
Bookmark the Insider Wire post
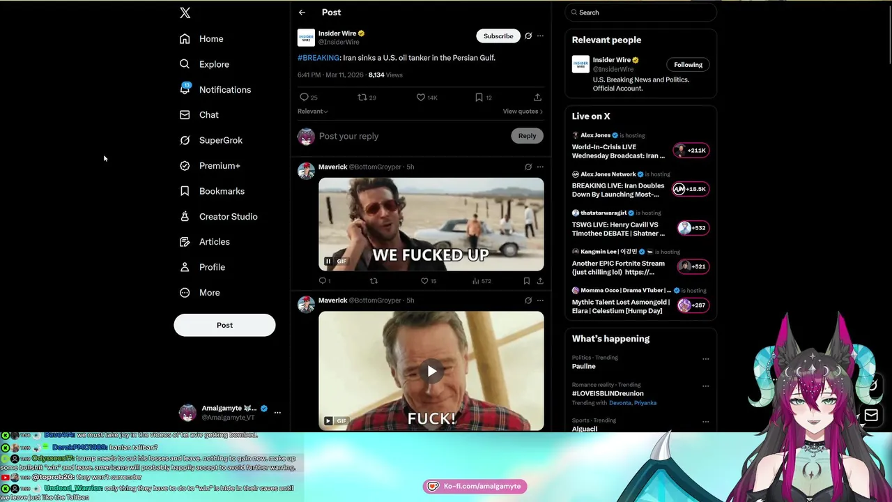pyautogui.click(x=479, y=98)
